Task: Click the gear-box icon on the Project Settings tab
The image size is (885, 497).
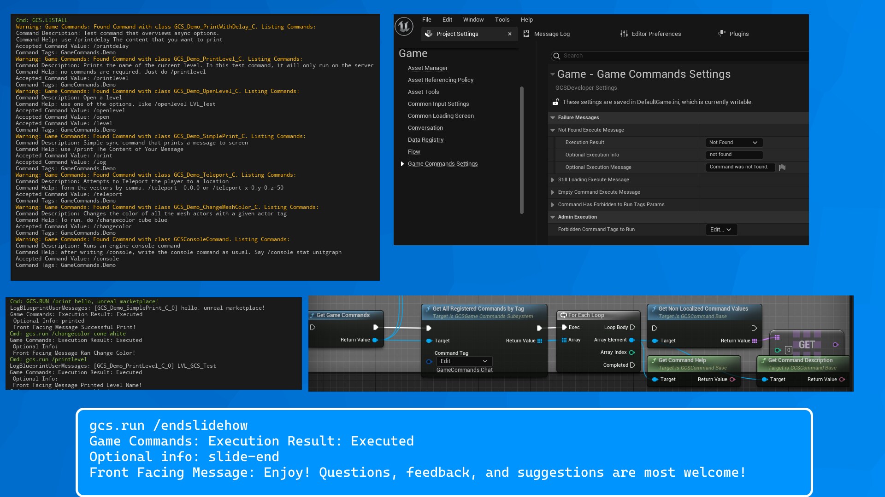Action: pyautogui.click(x=429, y=34)
